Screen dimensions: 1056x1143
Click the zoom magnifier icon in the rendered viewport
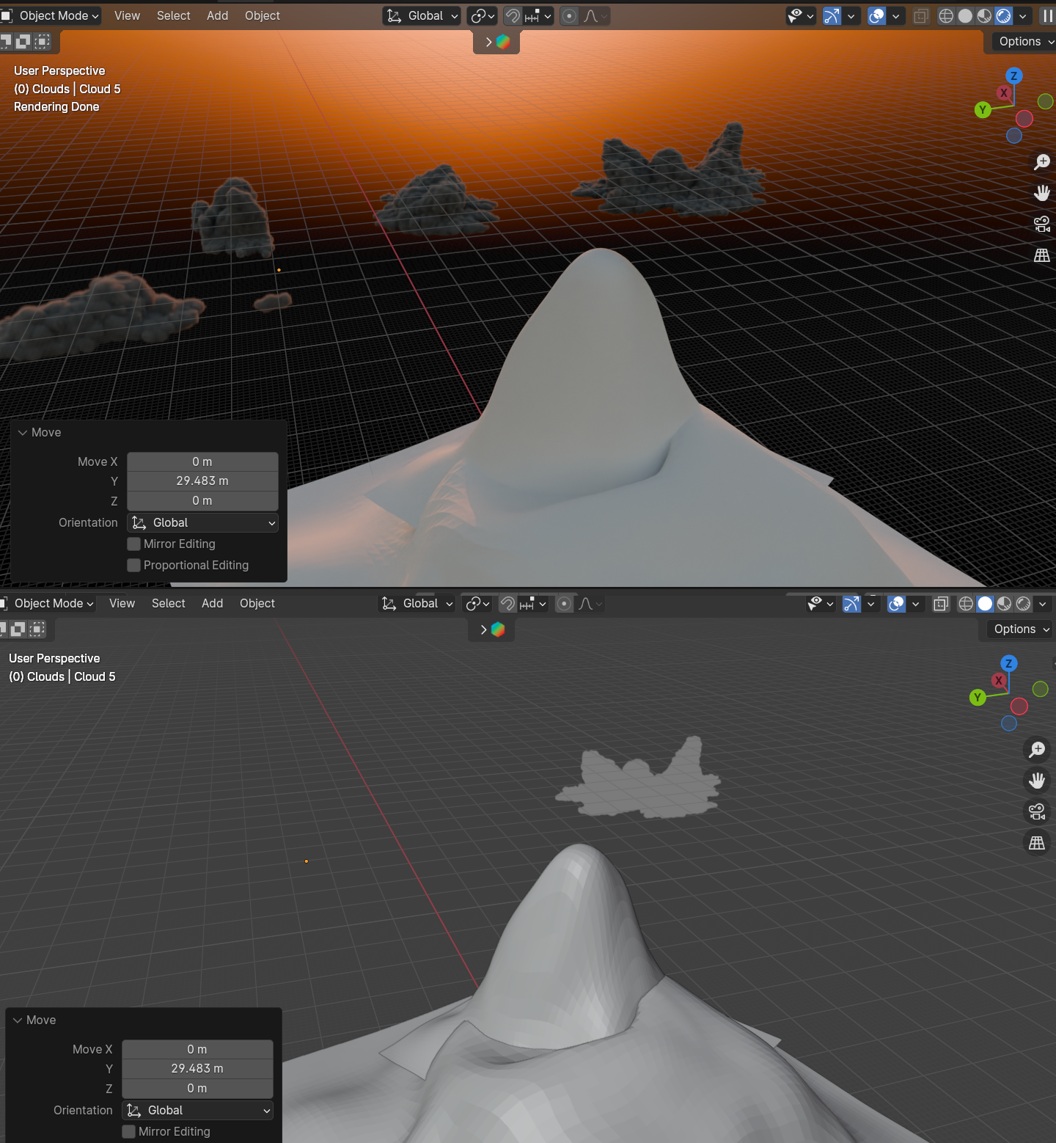click(x=1041, y=161)
